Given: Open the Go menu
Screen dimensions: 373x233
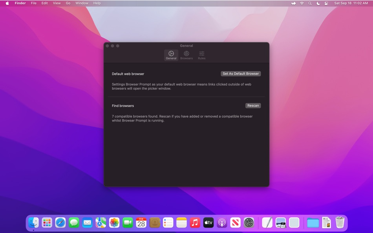Looking at the screenshot, I should click(68, 3).
